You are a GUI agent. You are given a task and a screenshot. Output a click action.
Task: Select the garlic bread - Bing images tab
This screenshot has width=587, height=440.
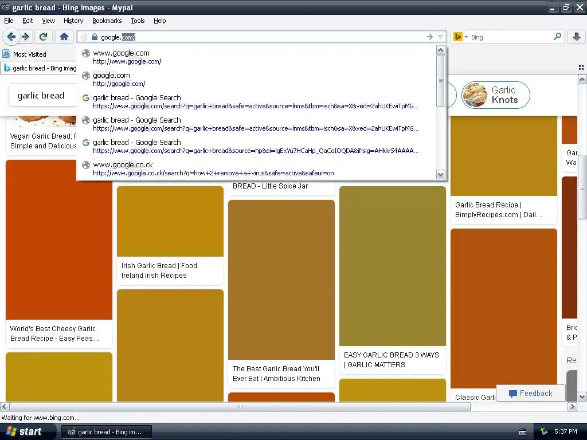[x=39, y=68]
